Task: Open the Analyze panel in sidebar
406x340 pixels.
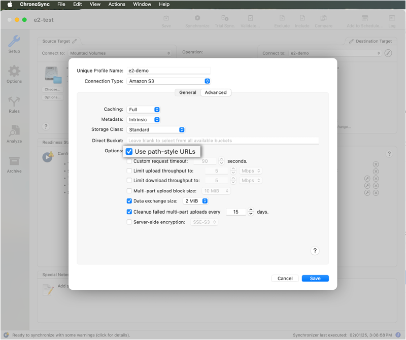Action: point(14,131)
